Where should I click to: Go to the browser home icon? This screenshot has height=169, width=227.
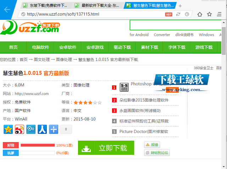[200, 14]
